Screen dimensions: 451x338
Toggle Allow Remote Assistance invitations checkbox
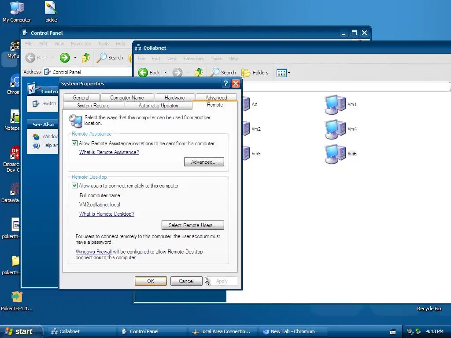click(74, 143)
